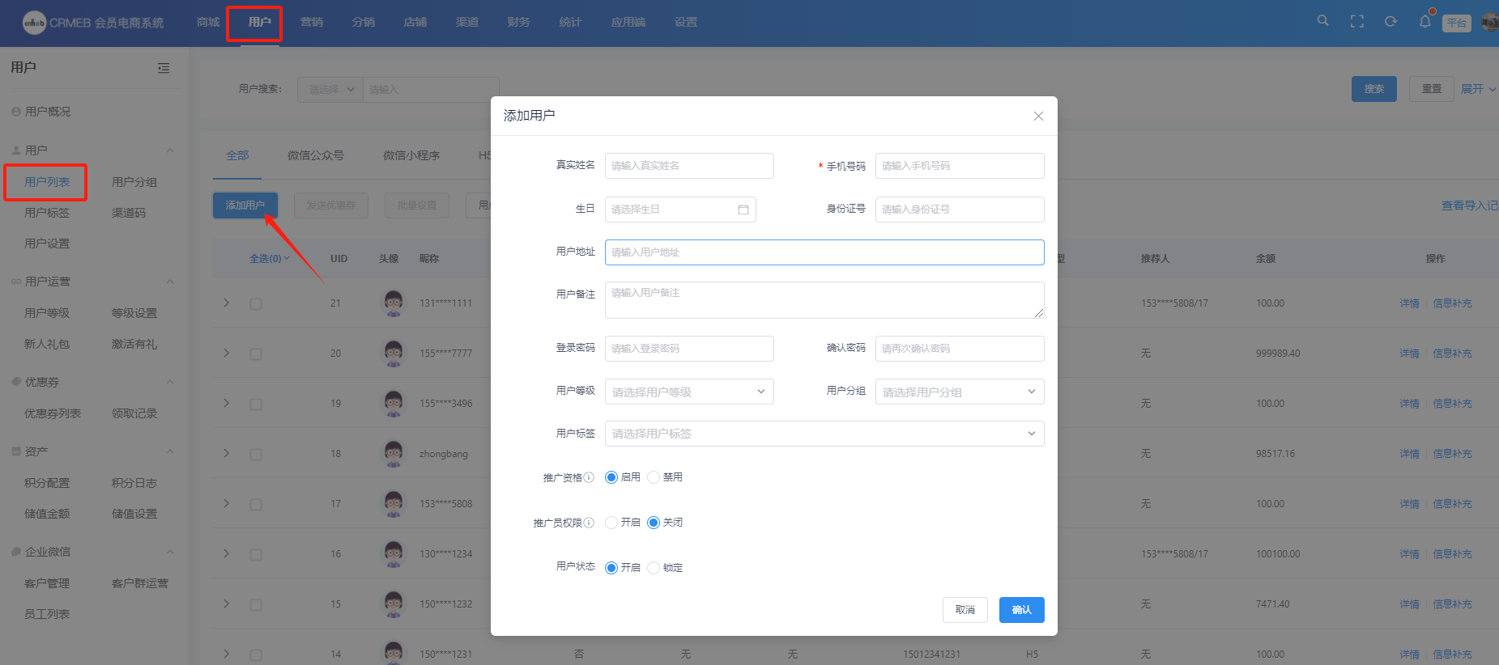Viewport: 1499px width, 665px height.
Task: Open the 用户等级 dropdown
Action: pyautogui.click(x=688, y=392)
